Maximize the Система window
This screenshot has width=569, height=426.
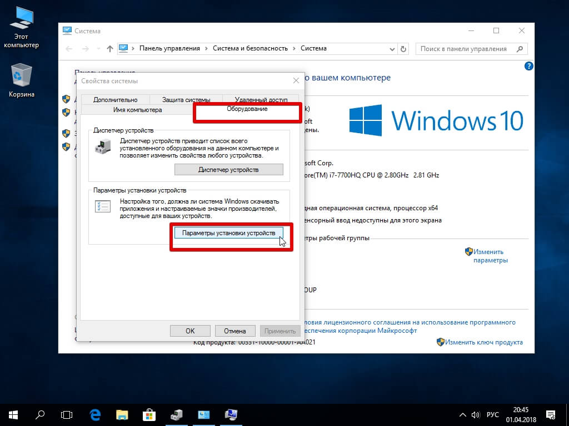click(x=496, y=31)
